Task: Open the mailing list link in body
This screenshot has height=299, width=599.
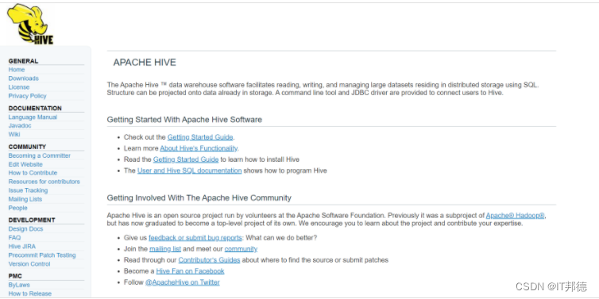Action: point(165,249)
